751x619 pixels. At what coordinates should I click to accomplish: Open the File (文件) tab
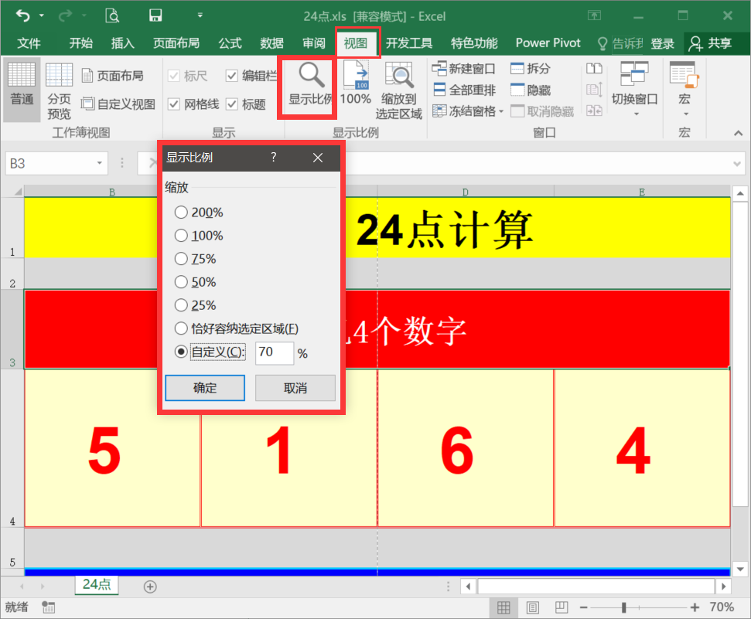(x=29, y=43)
